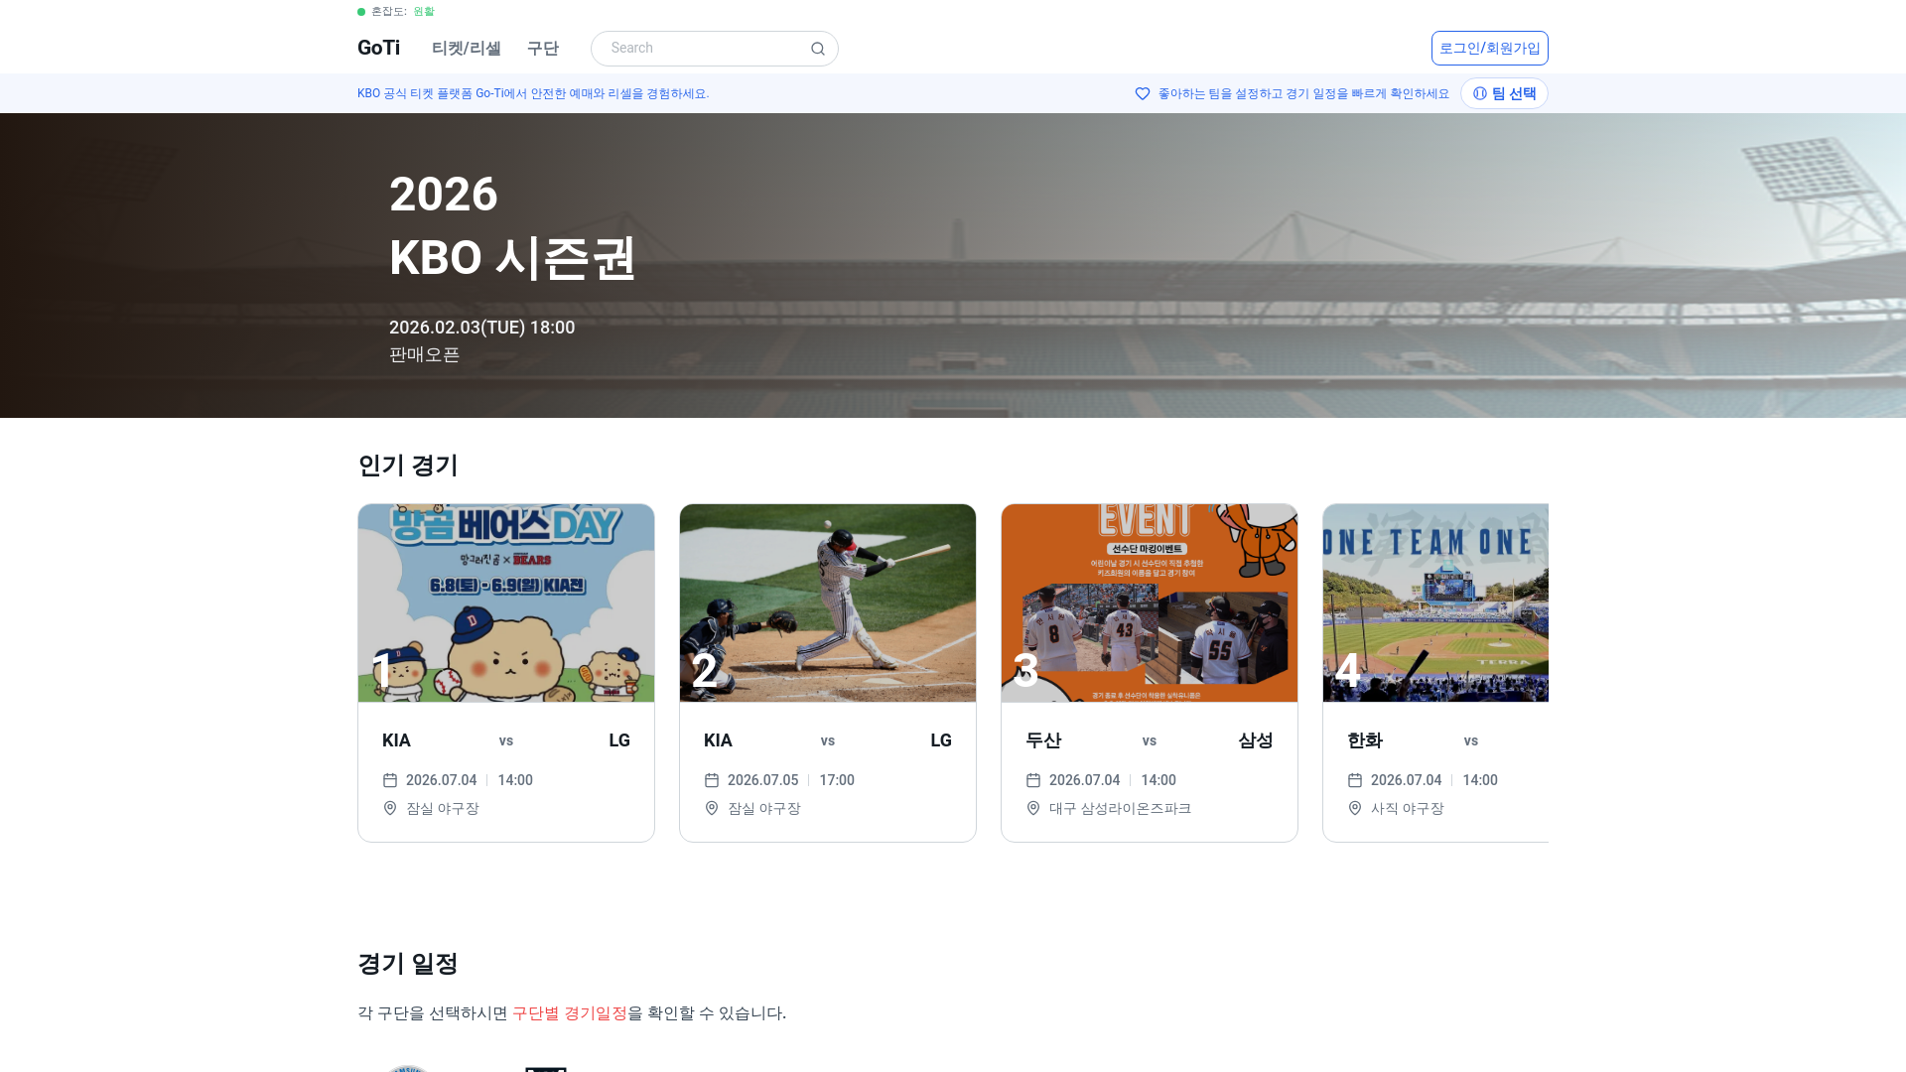The height and width of the screenshot is (1072, 1906).
Task: Open the 티켓/리셀 menu
Action: (x=466, y=48)
